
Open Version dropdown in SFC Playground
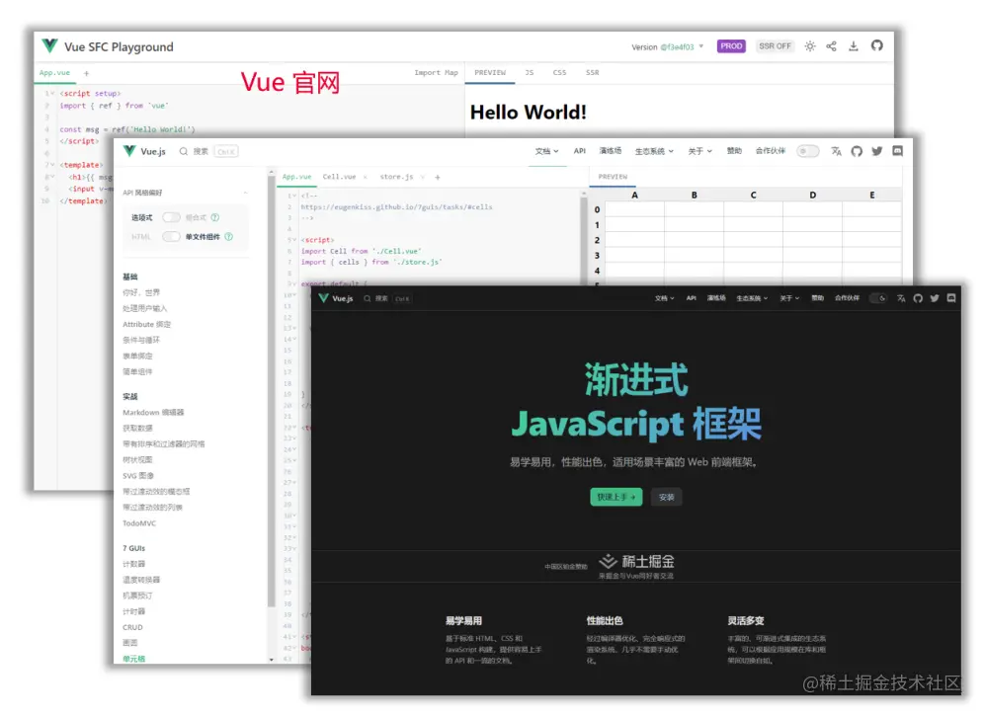click(668, 47)
